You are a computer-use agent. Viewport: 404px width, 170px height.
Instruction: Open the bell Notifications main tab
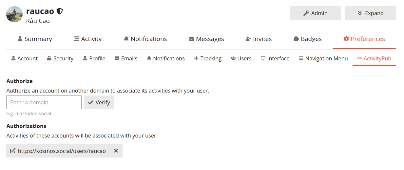coord(145,39)
